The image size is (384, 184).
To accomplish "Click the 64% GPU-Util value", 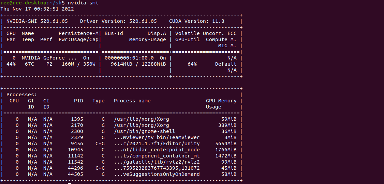I will pyautogui.click(x=192, y=64).
